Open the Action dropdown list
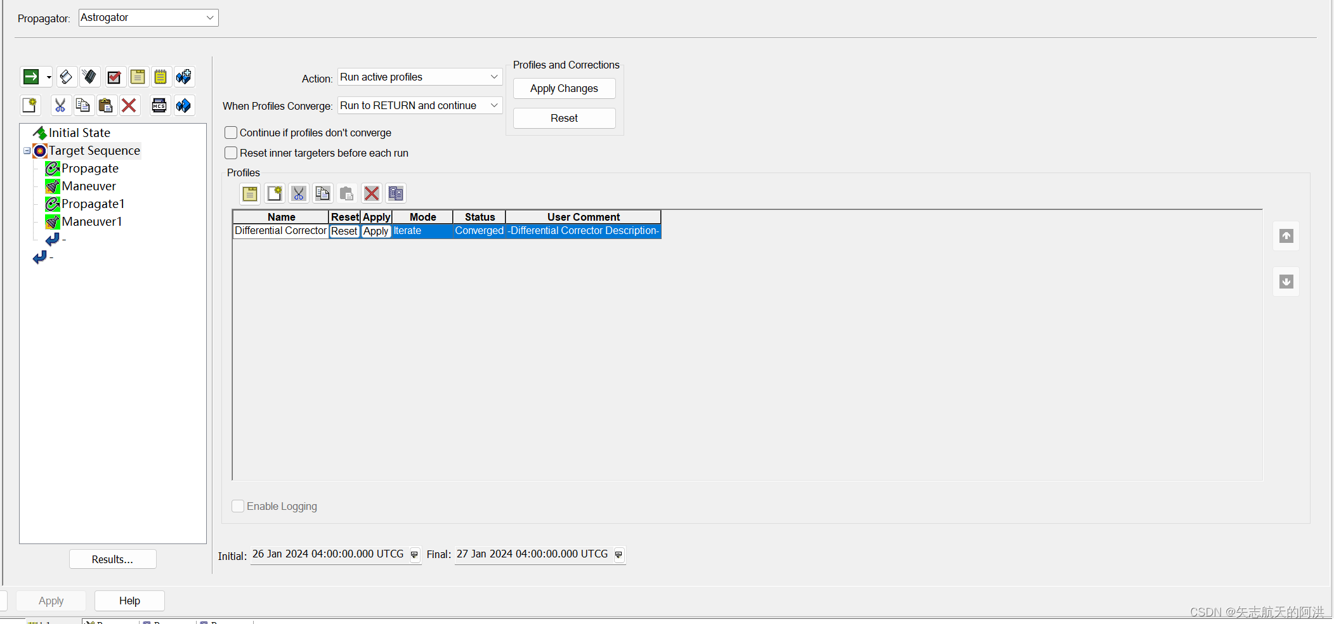Viewport: 1334px width, 624px height. click(x=494, y=77)
